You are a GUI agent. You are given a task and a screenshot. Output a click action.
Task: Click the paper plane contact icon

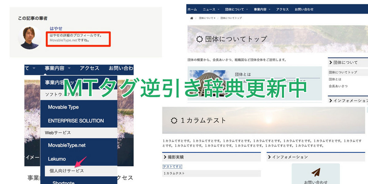(316, 172)
